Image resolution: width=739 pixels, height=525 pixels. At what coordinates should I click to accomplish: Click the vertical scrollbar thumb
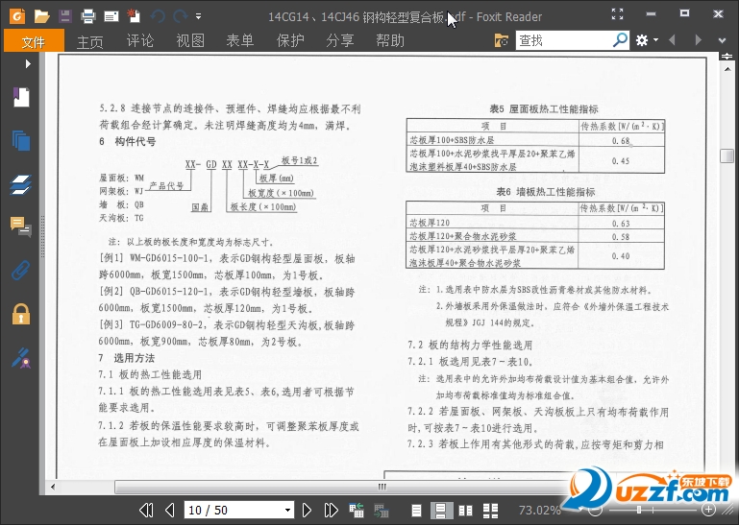pyautogui.click(x=727, y=155)
